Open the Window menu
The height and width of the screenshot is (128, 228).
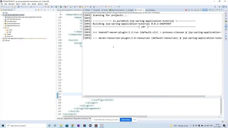coord(40,4)
